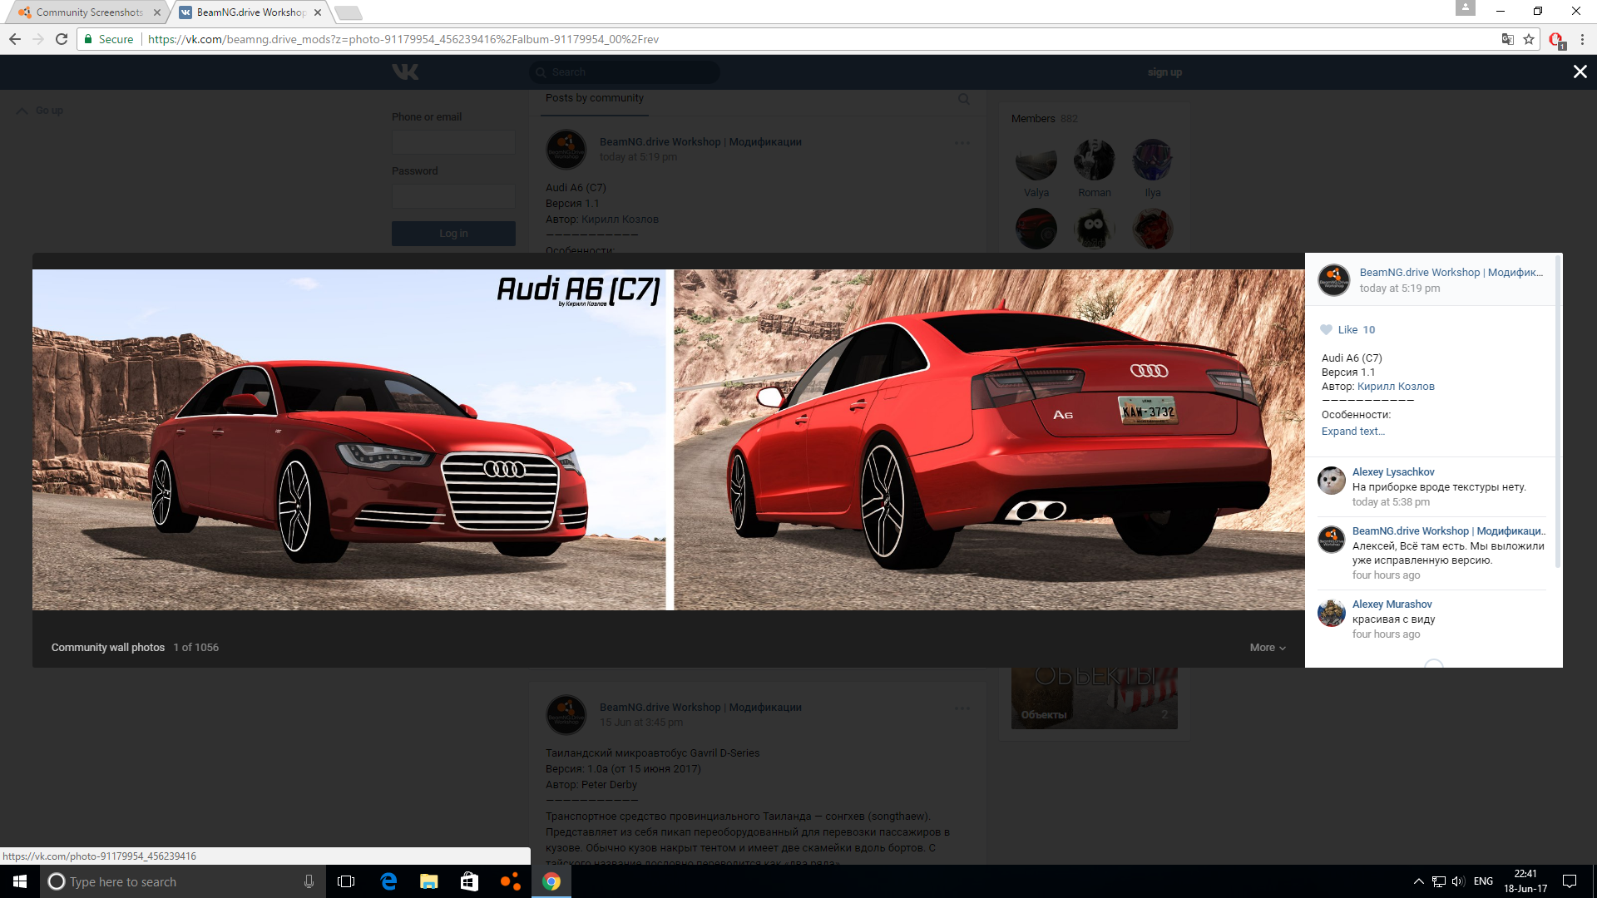Open the three-dot menu on Audi A6 post

pos(962,143)
